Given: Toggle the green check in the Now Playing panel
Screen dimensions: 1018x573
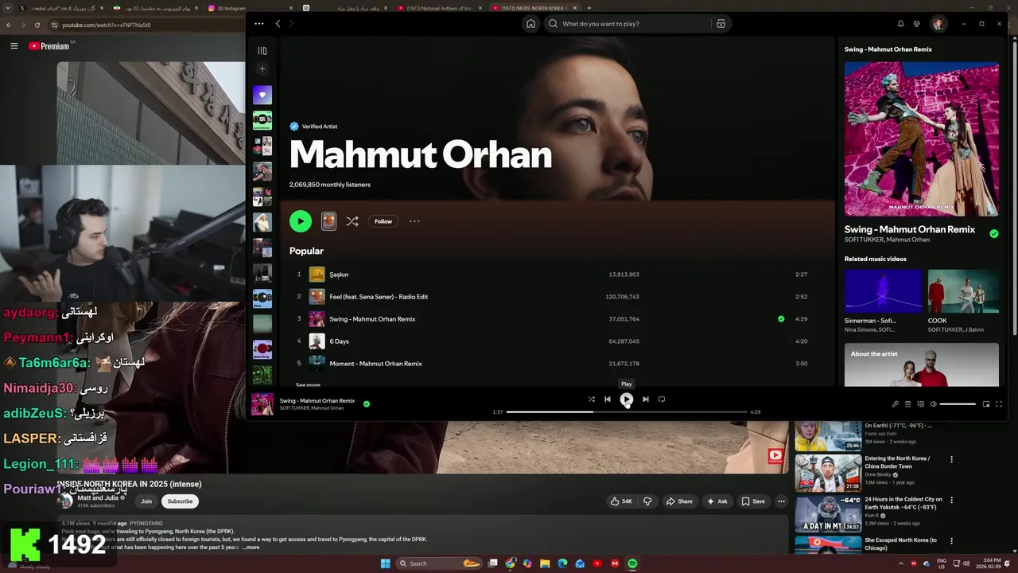Looking at the screenshot, I should (993, 234).
